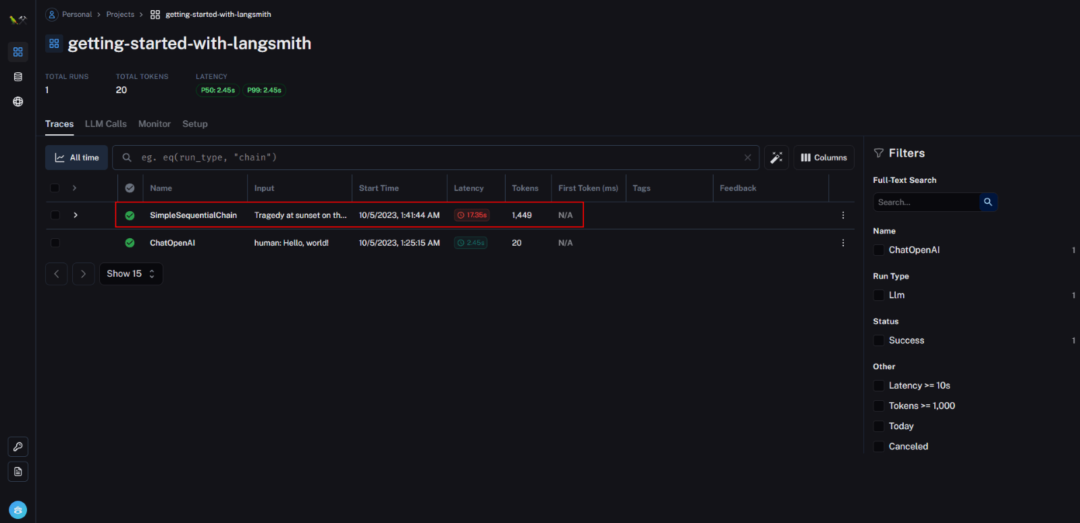This screenshot has width=1080, height=523.
Task: Open the API keys icon
Action: click(18, 447)
